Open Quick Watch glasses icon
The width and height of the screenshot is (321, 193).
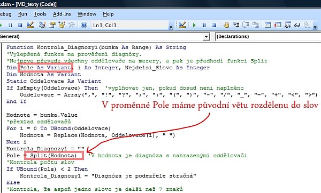(x=297, y=25)
